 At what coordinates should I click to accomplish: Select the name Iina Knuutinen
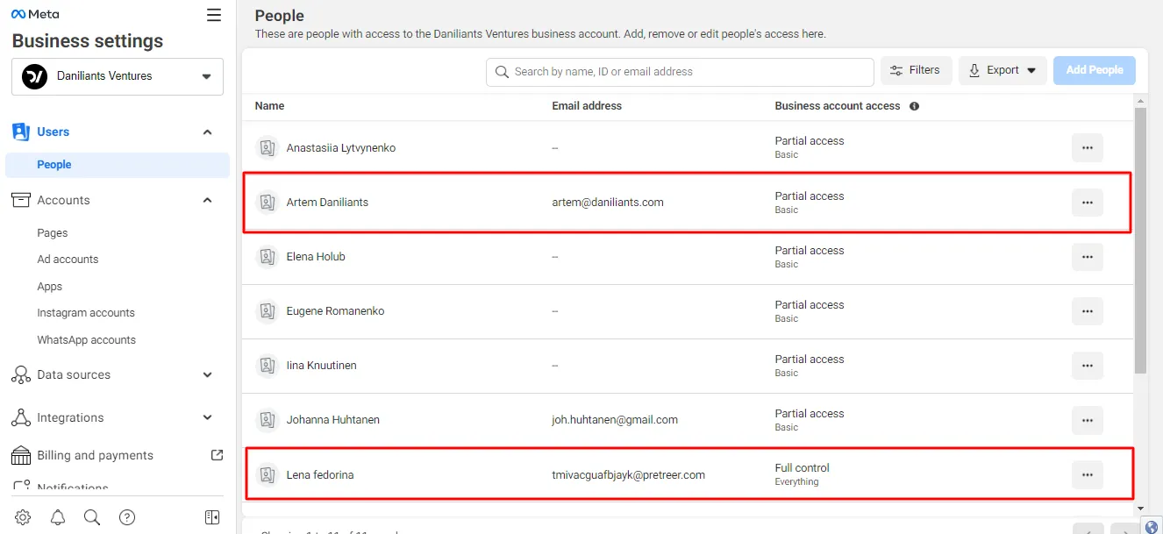point(321,366)
